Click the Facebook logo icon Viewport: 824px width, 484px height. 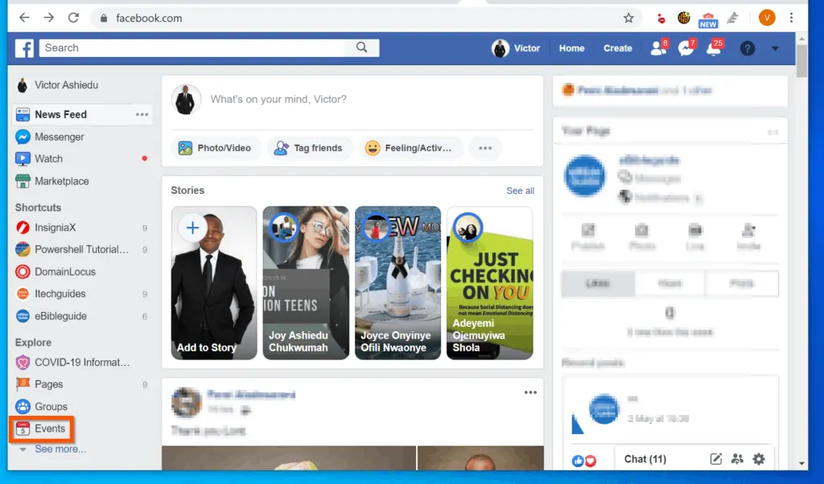click(x=24, y=48)
